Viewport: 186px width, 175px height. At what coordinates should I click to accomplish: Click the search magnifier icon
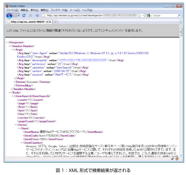(179, 15)
